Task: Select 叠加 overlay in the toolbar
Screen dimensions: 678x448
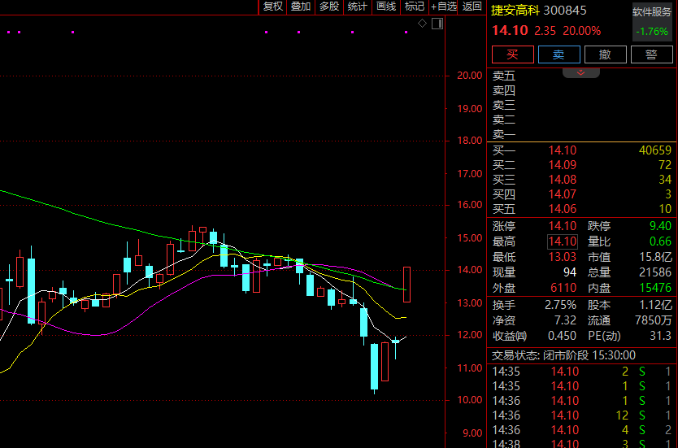Action: 301,7
